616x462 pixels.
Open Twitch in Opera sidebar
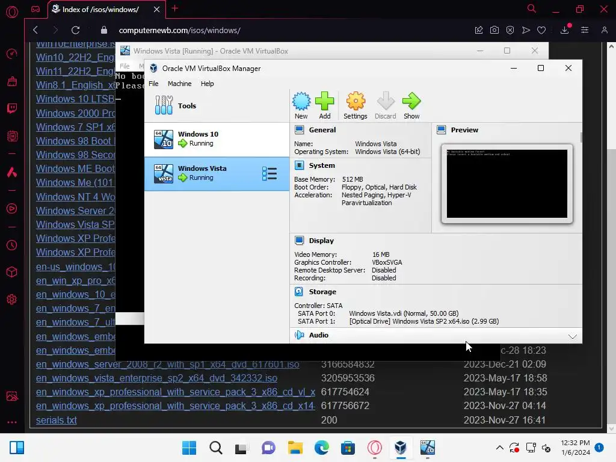tap(12, 109)
